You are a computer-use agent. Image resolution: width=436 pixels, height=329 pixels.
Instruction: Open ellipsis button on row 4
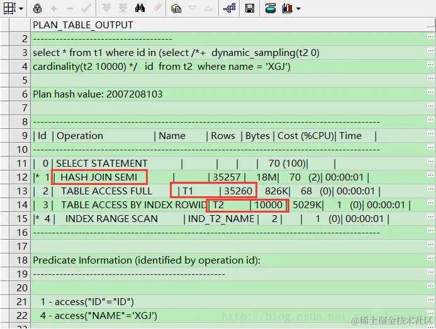[431, 65]
